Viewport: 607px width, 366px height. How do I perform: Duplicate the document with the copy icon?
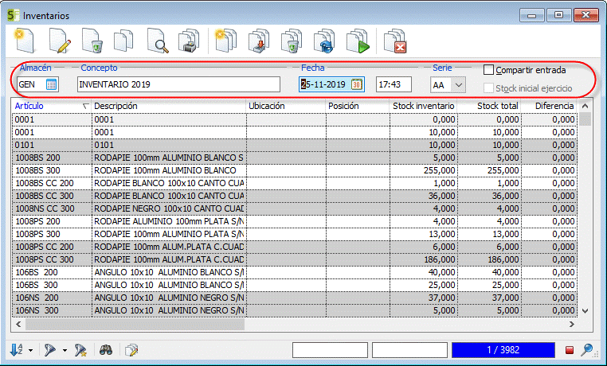point(124,41)
